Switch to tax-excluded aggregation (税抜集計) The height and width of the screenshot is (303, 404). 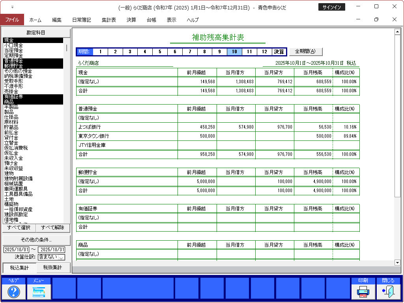pyautogui.click(x=53, y=268)
